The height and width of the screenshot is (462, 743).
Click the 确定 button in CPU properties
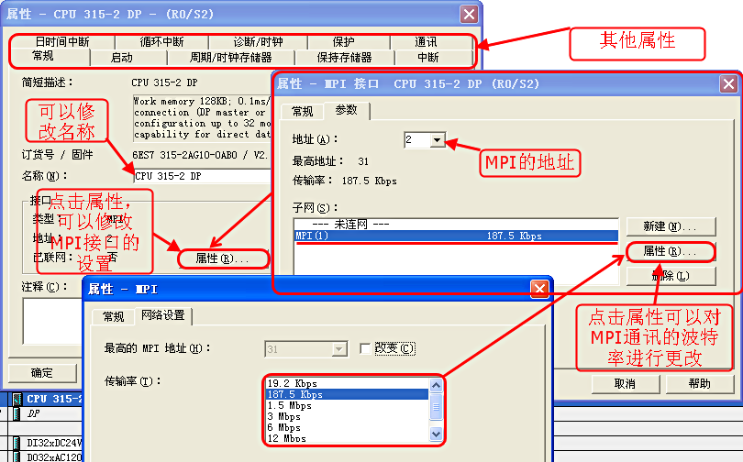(x=42, y=373)
